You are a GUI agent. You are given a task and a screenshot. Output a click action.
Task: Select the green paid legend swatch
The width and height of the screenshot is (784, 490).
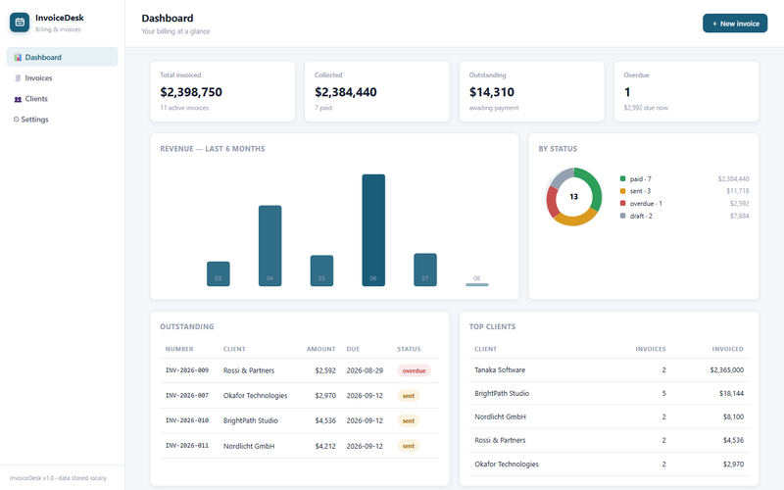coord(622,178)
